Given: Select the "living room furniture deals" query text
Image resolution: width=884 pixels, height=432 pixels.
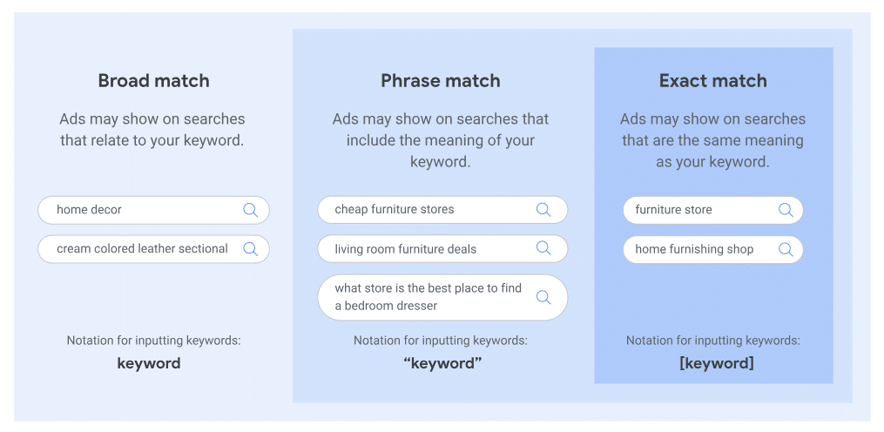Looking at the screenshot, I should pos(406,249).
